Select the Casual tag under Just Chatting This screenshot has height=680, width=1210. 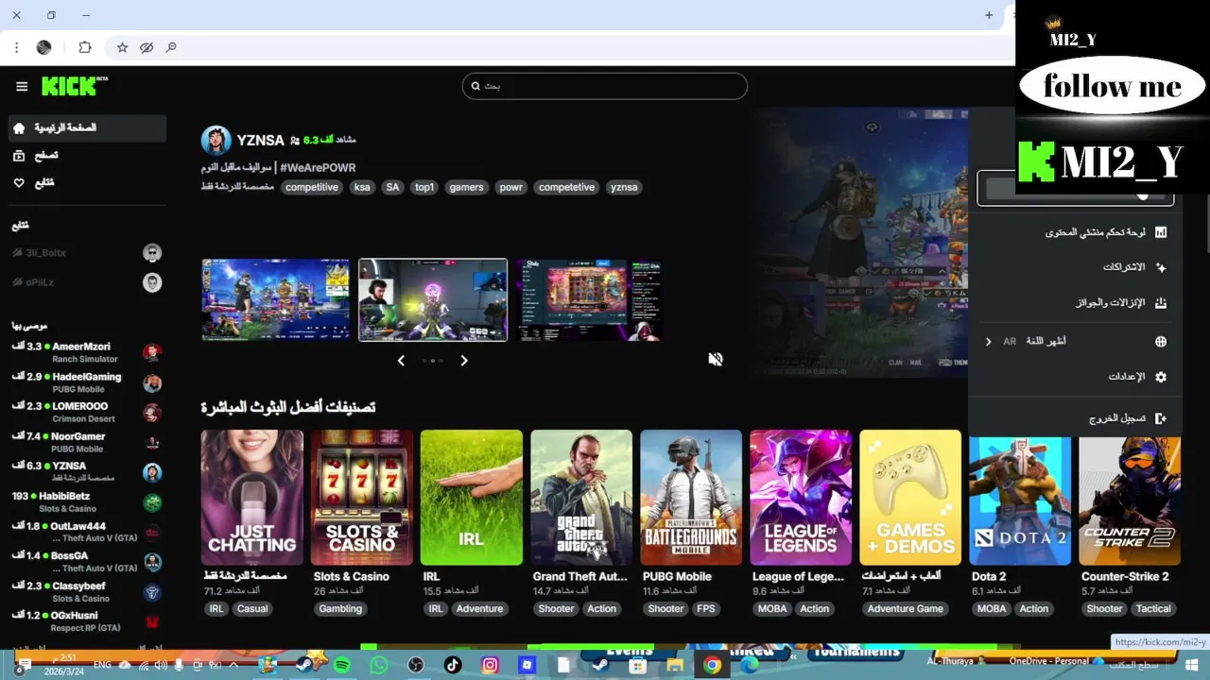point(252,609)
